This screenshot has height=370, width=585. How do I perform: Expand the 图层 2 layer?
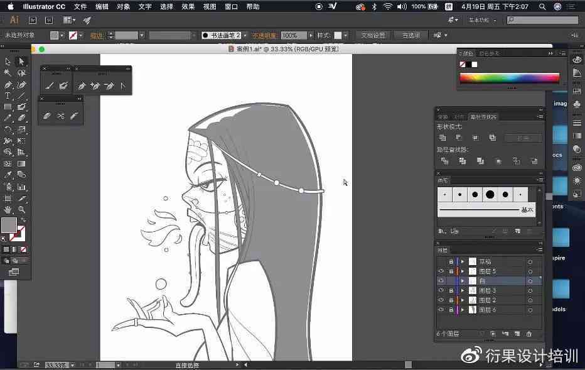coord(463,300)
